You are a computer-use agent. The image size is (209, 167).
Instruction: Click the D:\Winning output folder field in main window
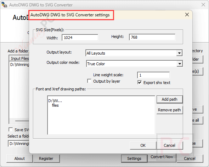pyautogui.click(x=18, y=144)
